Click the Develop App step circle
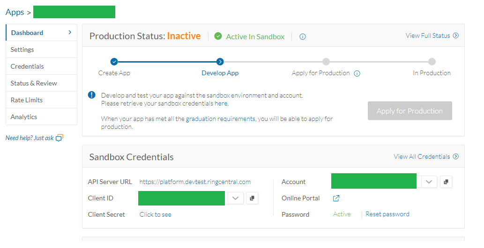The width and height of the screenshot is (484, 248). (x=220, y=62)
